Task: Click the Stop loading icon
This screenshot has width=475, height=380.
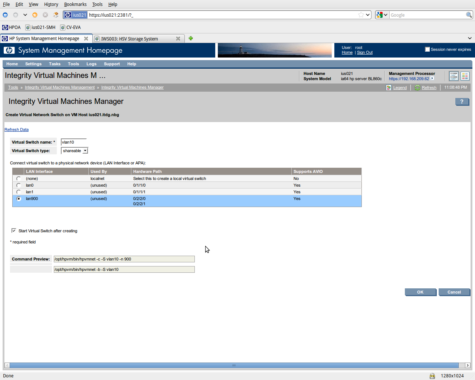Action: (45, 15)
